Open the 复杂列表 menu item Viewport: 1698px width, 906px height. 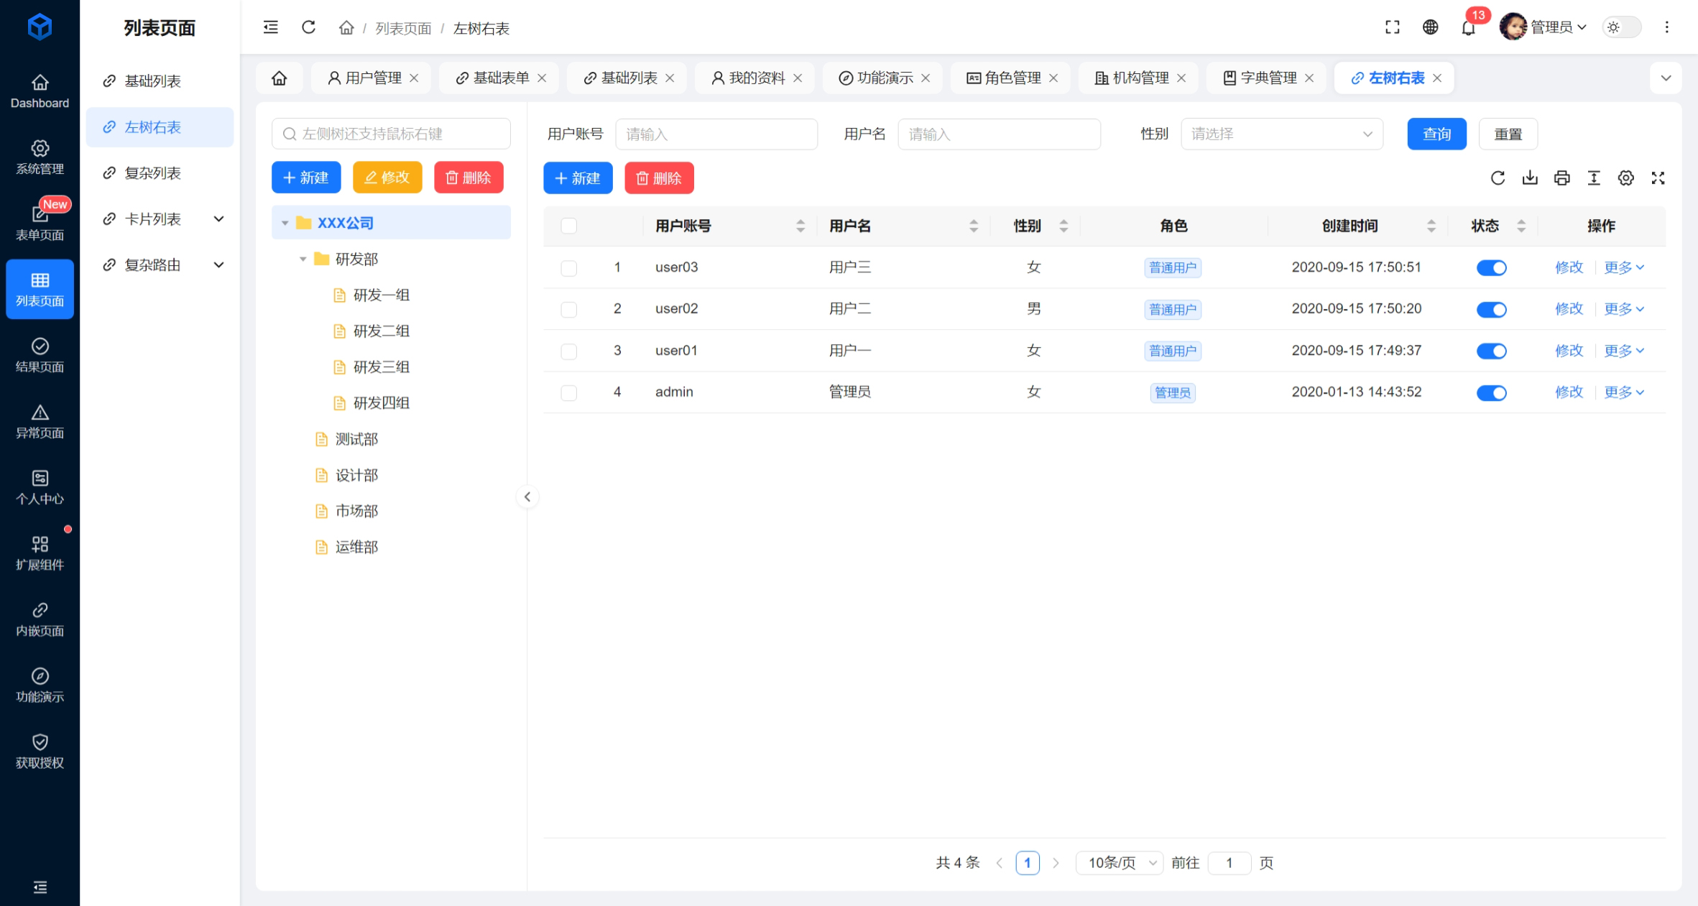152,173
